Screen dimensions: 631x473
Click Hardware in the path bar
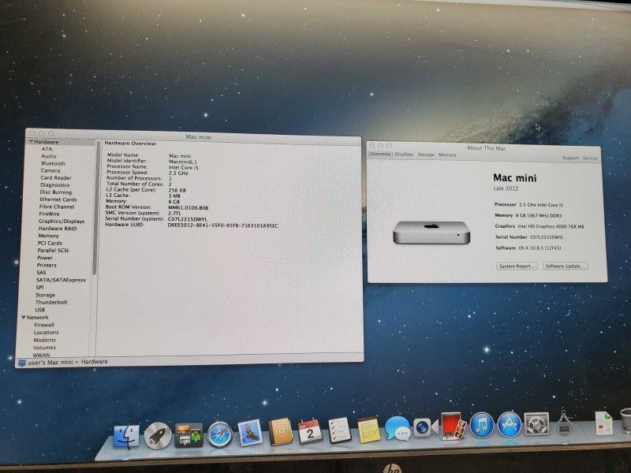(x=94, y=362)
